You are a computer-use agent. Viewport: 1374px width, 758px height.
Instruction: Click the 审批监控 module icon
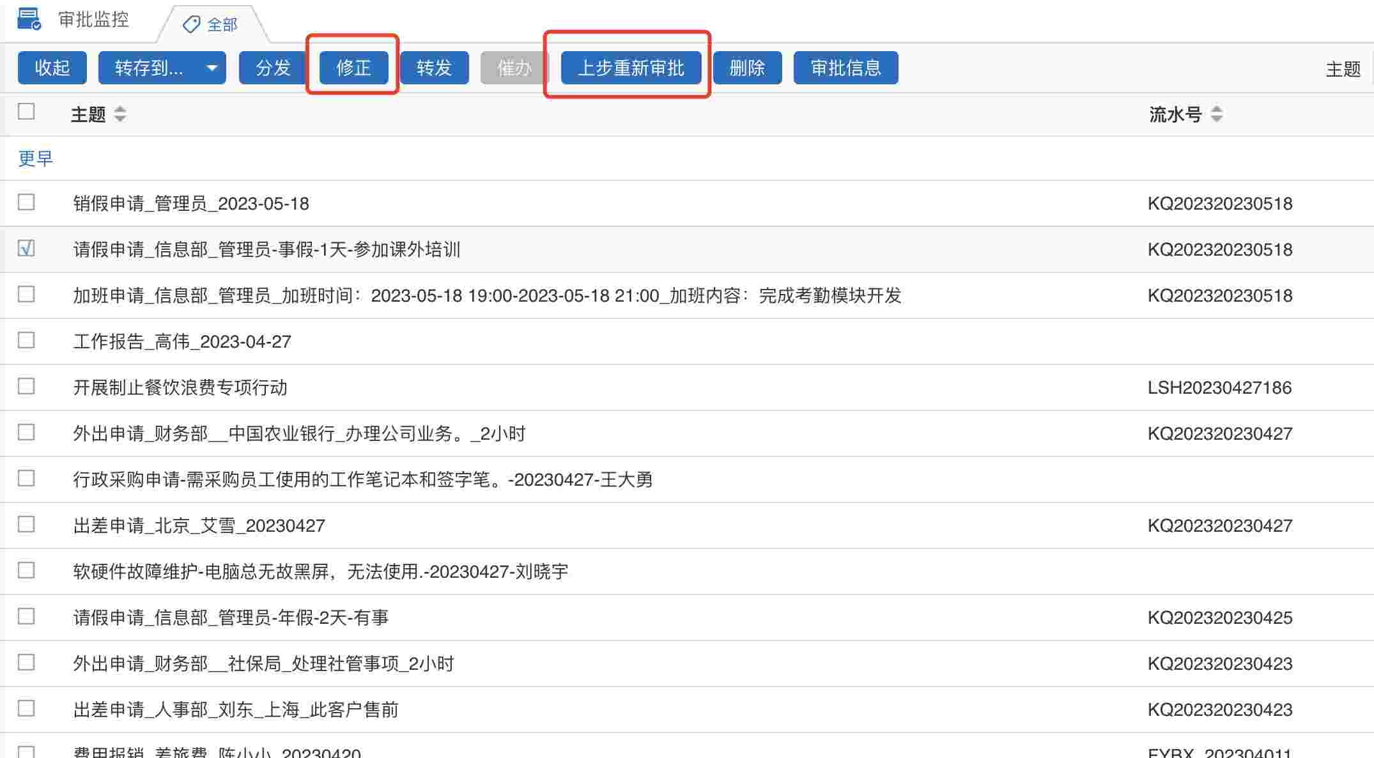(29, 19)
